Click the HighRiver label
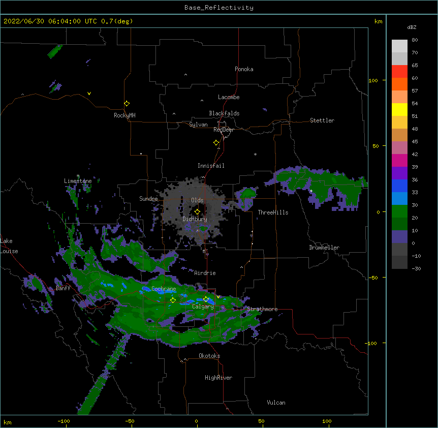The image size is (438, 428). (218, 378)
